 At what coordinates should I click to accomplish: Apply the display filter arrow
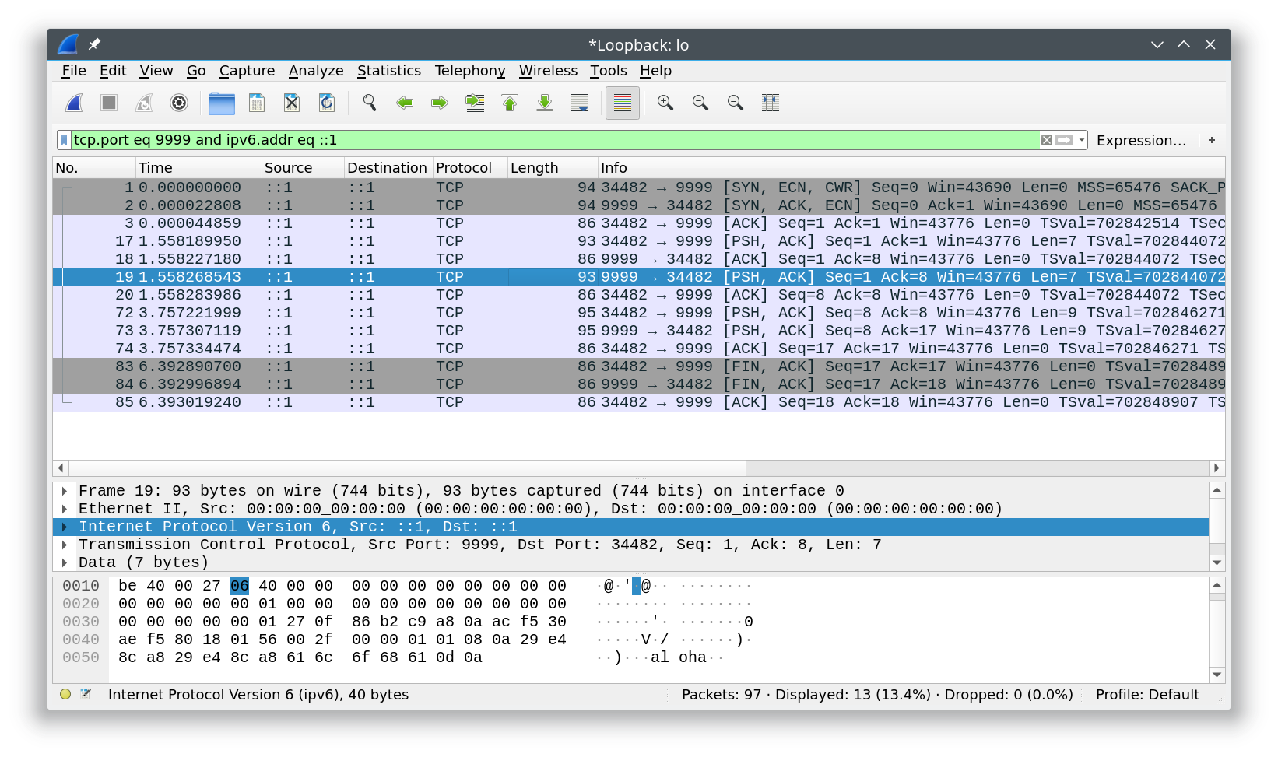pyautogui.click(x=1064, y=140)
